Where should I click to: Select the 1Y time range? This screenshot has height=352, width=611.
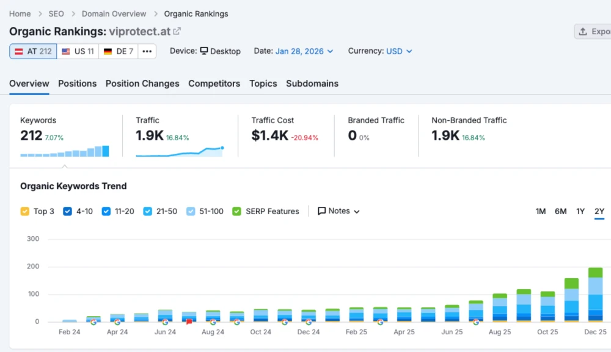pos(580,211)
